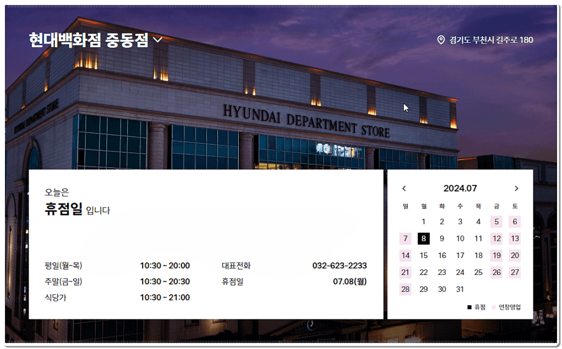The height and width of the screenshot is (349, 562).
Task: Click the location pin icon beside the address
Action: pyautogui.click(x=441, y=40)
